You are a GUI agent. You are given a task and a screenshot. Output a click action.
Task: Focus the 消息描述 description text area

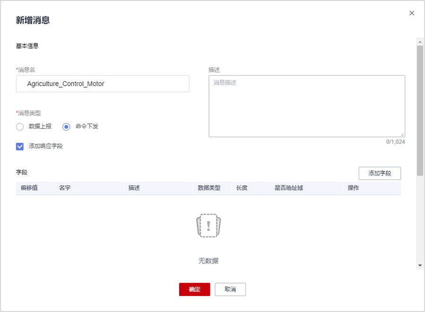(306, 106)
